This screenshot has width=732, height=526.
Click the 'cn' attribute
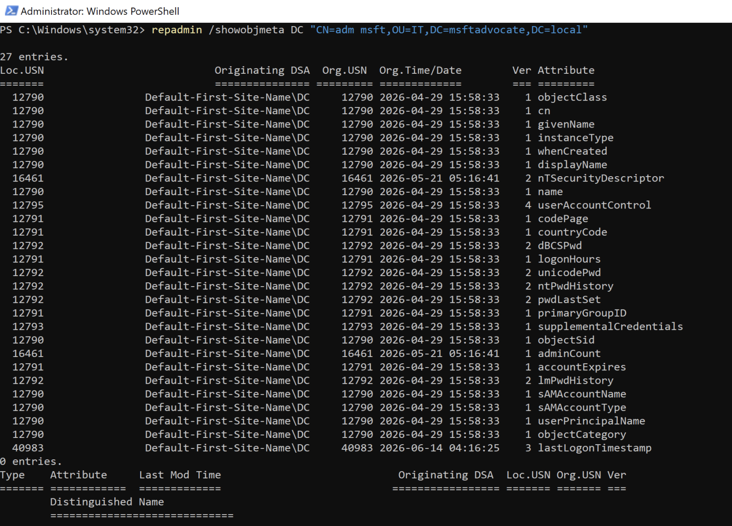pyautogui.click(x=544, y=111)
